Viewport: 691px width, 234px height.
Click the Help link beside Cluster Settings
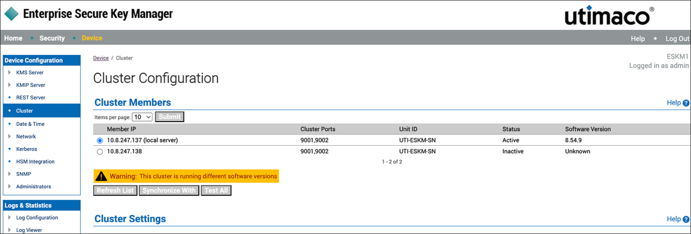click(674, 219)
